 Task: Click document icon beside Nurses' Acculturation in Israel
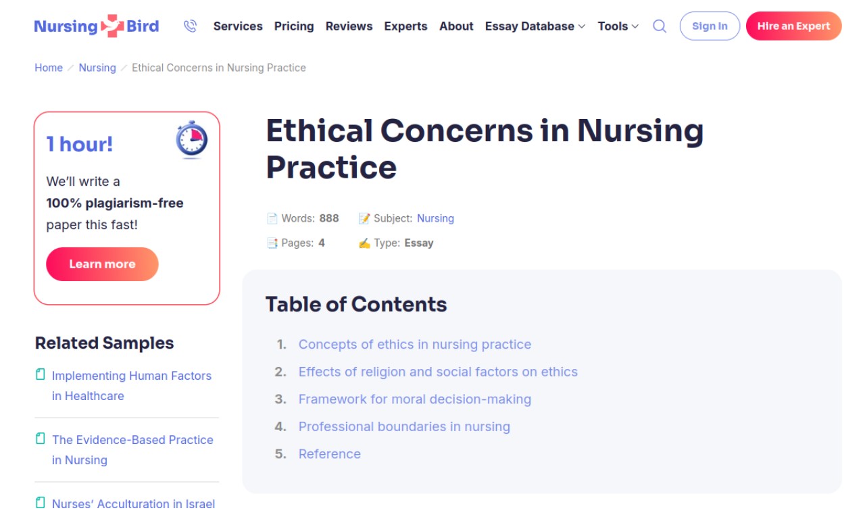coord(41,503)
